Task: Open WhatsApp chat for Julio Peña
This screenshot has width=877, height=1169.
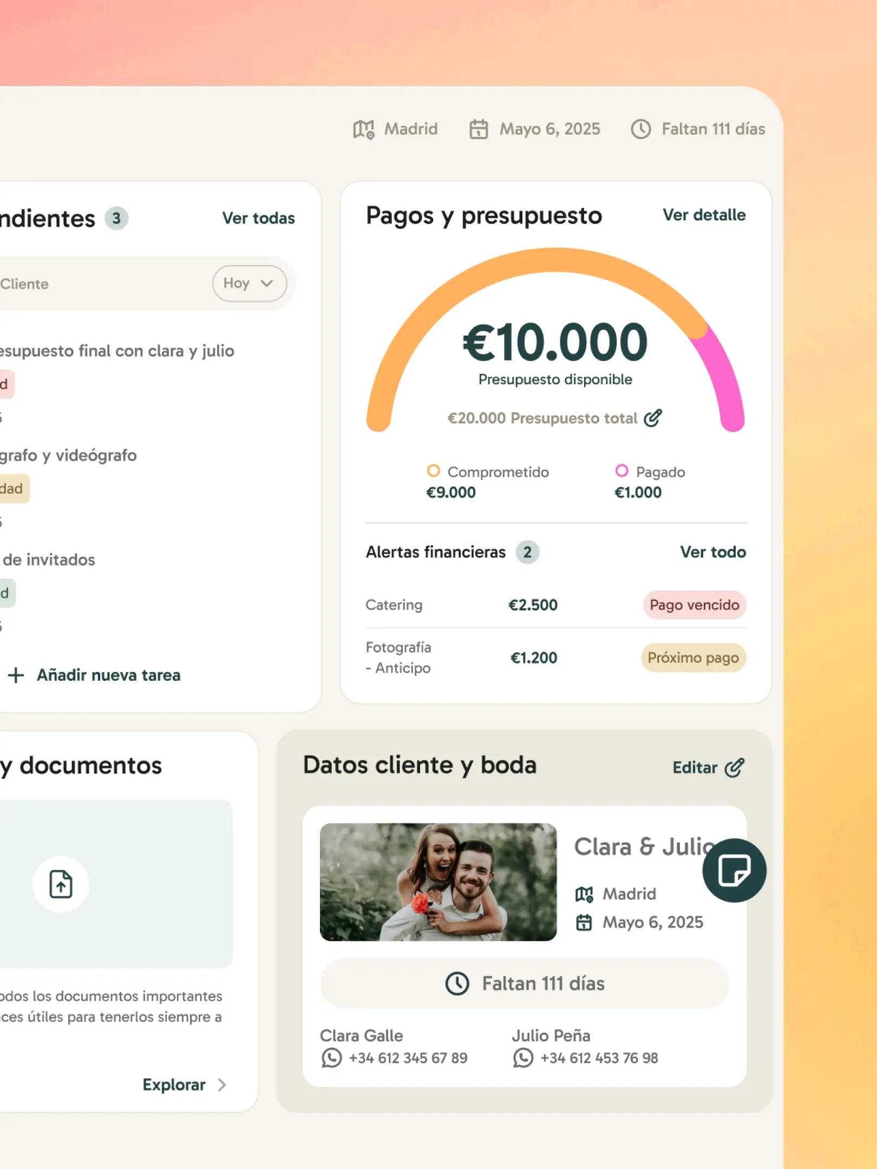Action: [x=523, y=1058]
